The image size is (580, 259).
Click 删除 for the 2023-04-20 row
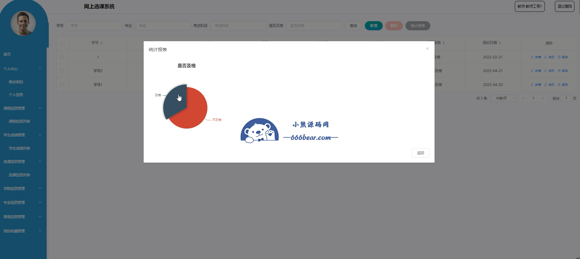point(563,85)
